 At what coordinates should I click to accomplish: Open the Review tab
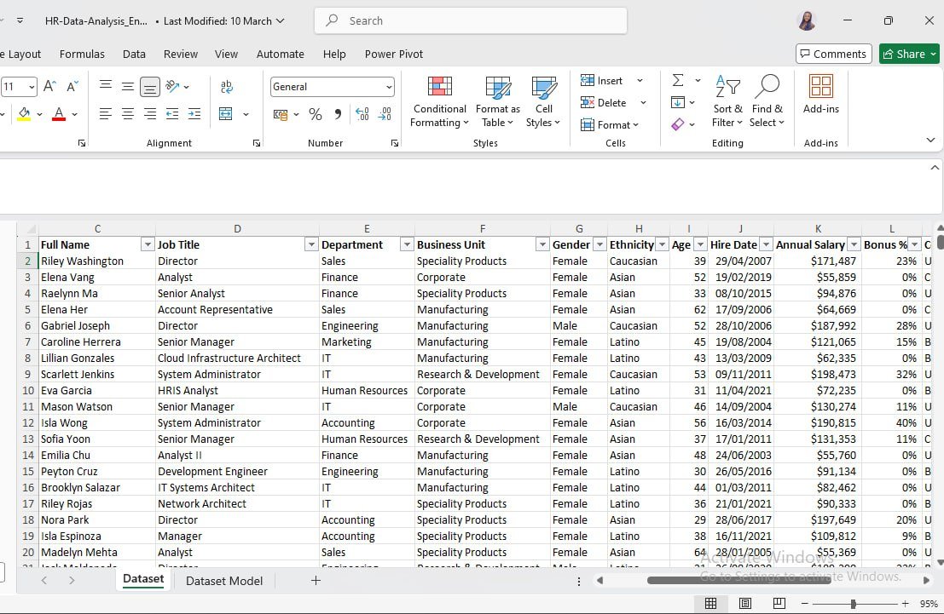click(x=181, y=55)
